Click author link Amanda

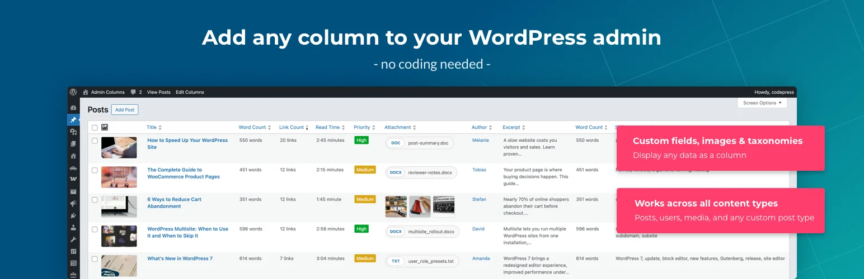tap(481, 258)
